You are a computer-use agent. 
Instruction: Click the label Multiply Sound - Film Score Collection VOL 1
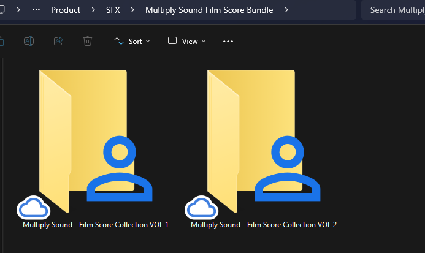[96, 225]
